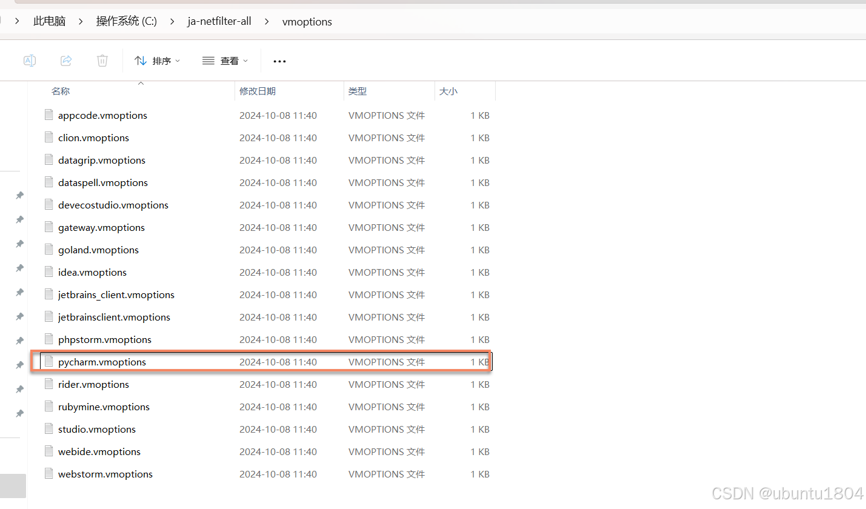Sort by 类型 column header
This screenshot has height=509, width=866.
(358, 91)
